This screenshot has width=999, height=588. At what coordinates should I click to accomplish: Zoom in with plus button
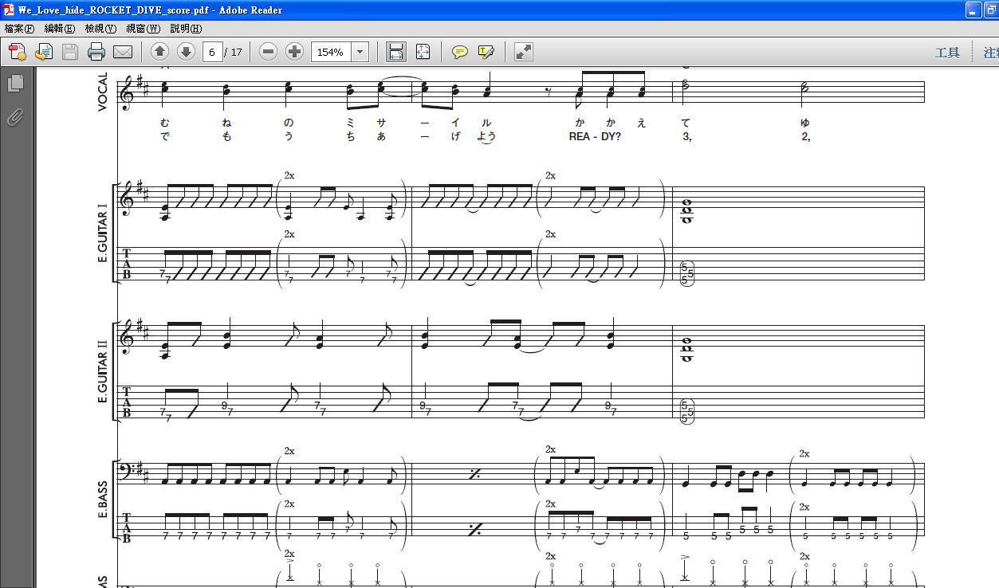(x=294, y=52)
